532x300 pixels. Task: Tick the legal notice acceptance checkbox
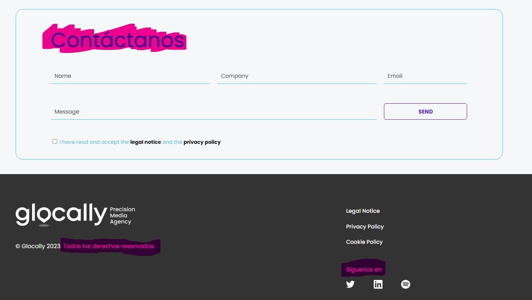tap(55, 142)
